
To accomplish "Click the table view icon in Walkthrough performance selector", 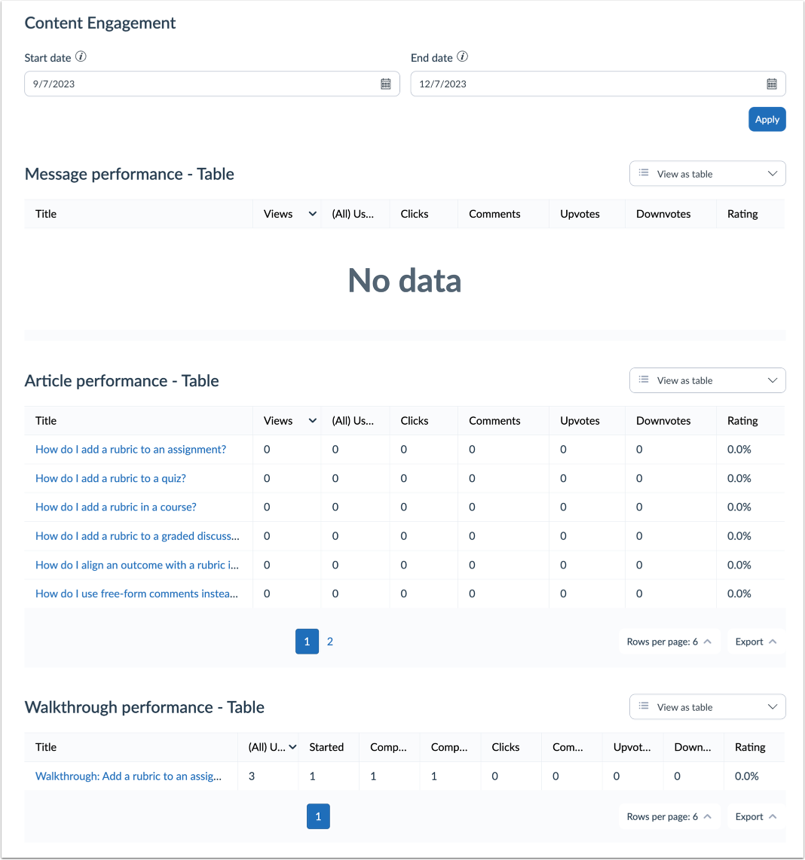I will pyautogui.click(x=644, y=706).
